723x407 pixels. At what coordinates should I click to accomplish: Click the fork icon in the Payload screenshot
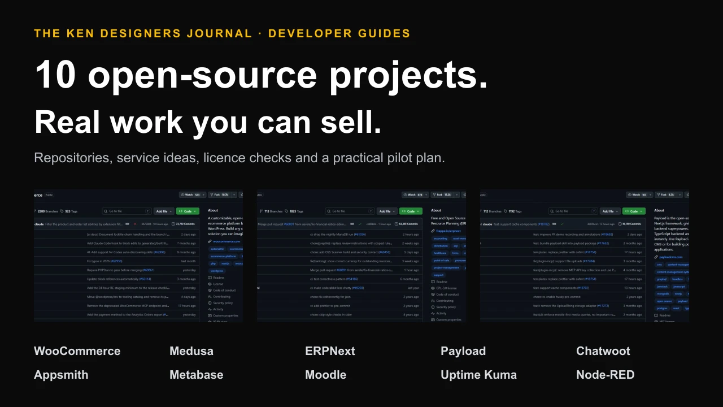pyautogui.click(x=660, y=195)
